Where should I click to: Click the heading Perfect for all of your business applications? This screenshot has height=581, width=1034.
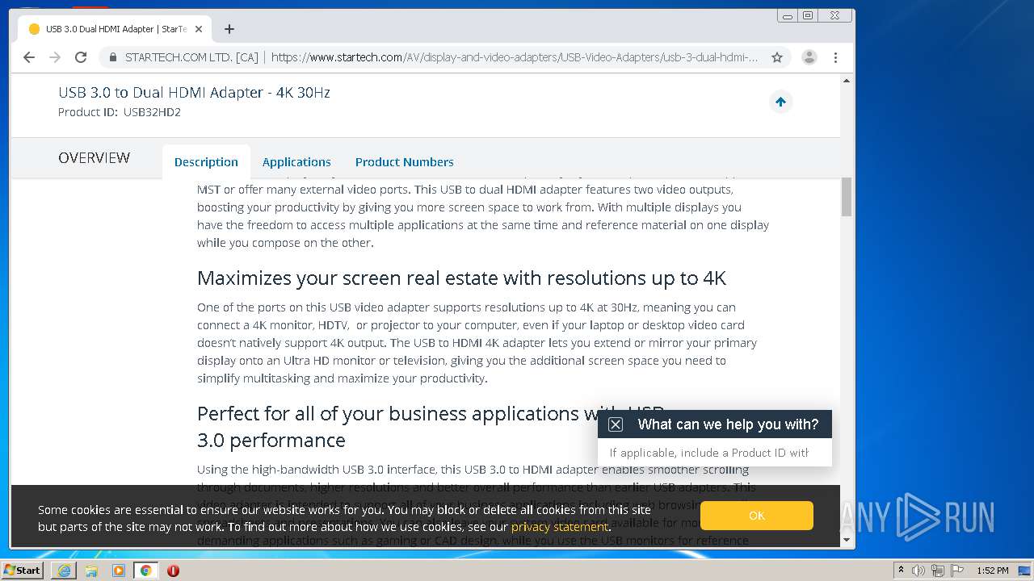[431, 427]
